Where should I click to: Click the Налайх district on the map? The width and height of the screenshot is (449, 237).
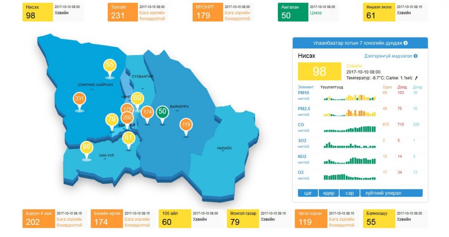224,148
